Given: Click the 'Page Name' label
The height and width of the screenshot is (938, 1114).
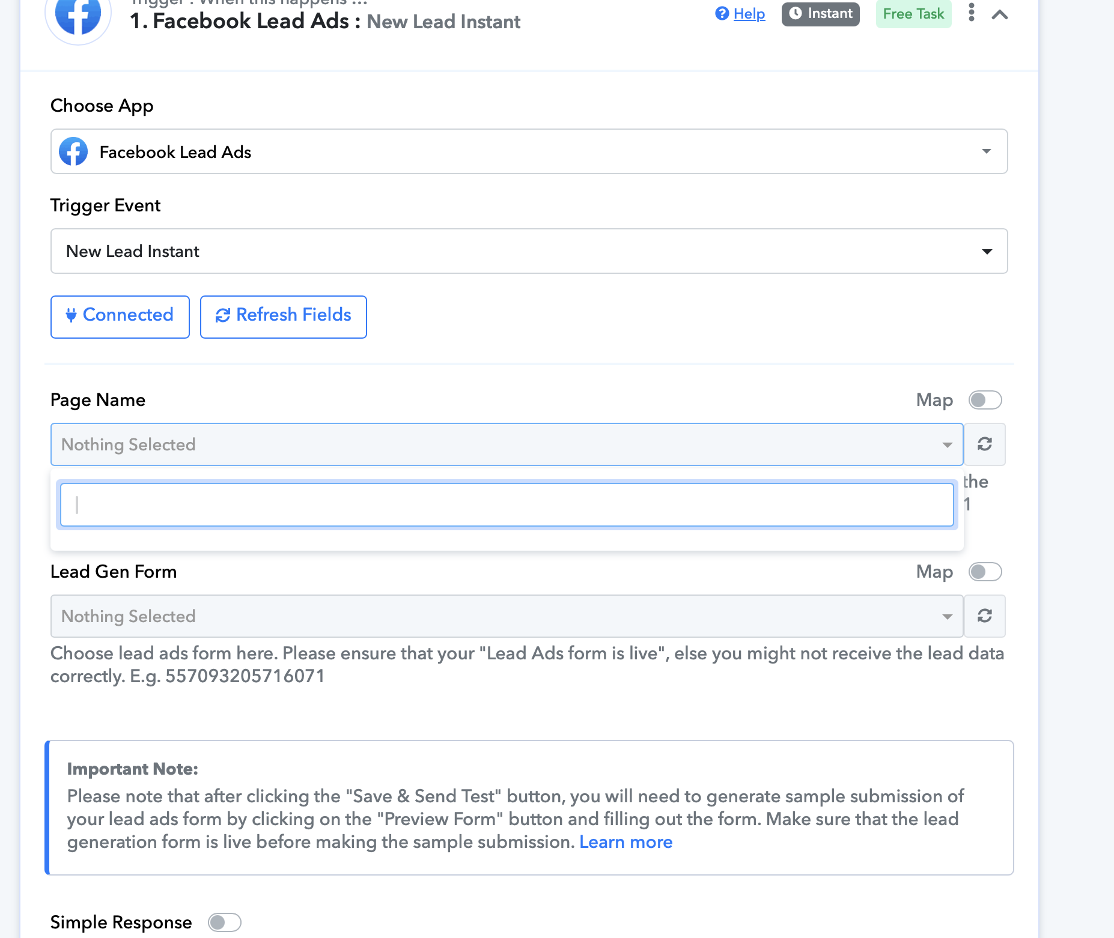Looking at the screenshot, I should [x=98, y=400].
